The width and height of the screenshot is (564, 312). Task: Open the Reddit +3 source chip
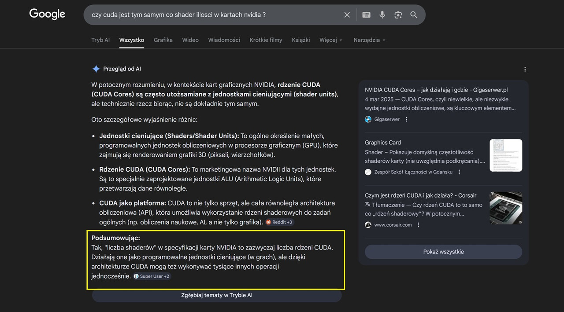(279, 222)
